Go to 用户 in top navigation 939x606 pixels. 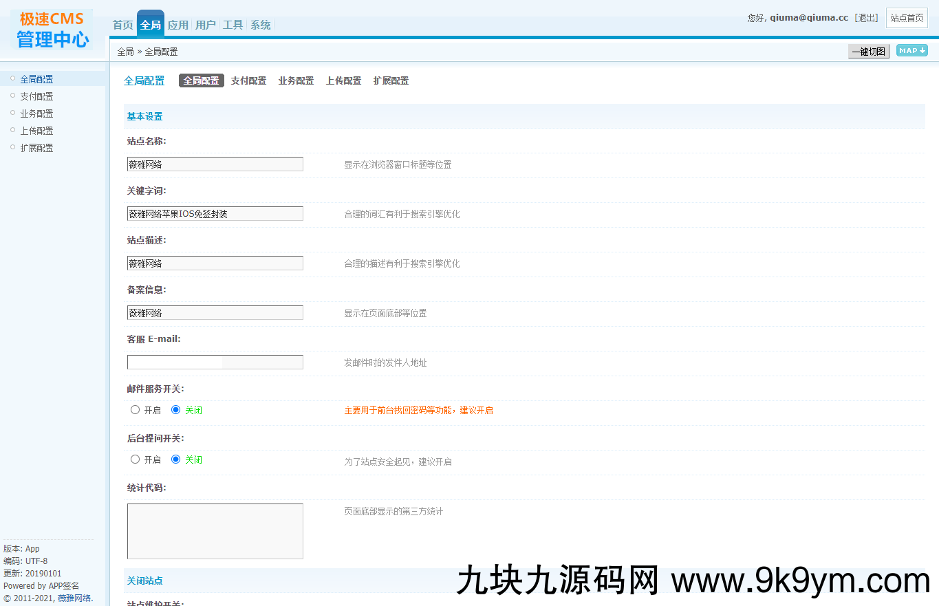click(205, 25)
